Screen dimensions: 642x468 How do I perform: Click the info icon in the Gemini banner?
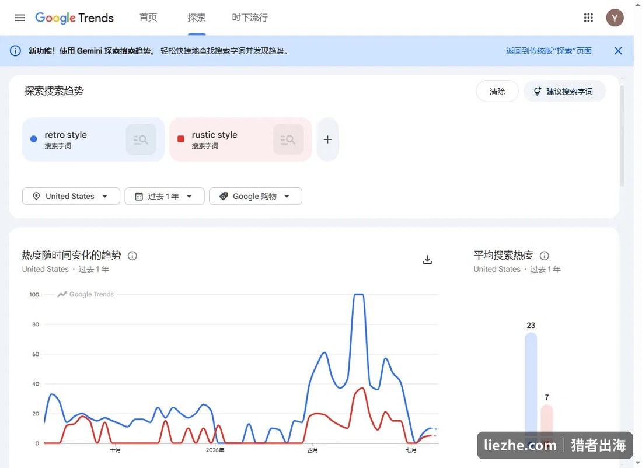pos(15,51)
